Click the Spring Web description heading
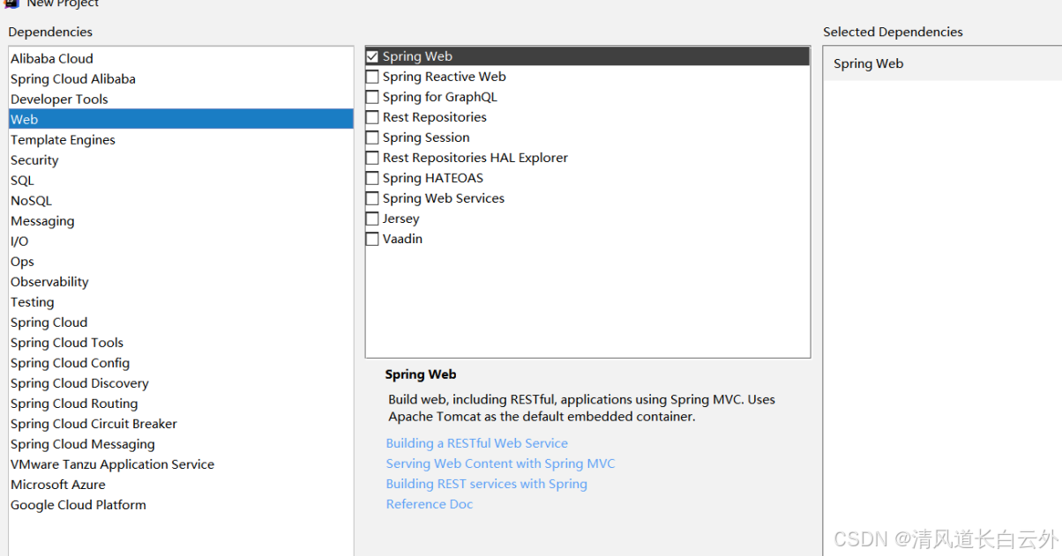The height and width of the screenshot is (556, 1062). pyautogui.click(x=421, y=374)
